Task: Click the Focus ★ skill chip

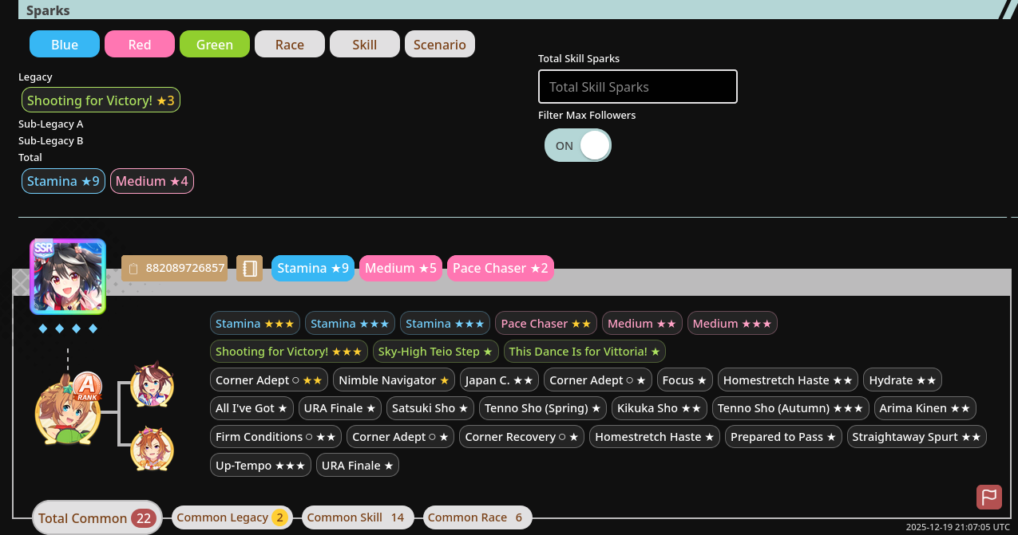Action: [685, 380]
